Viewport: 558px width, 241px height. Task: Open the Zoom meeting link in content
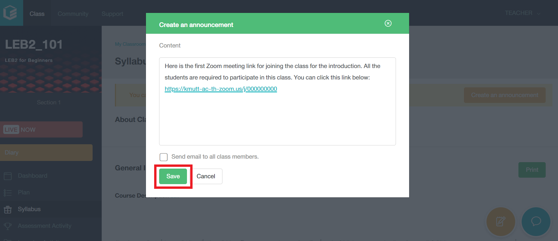click(221, 89)
